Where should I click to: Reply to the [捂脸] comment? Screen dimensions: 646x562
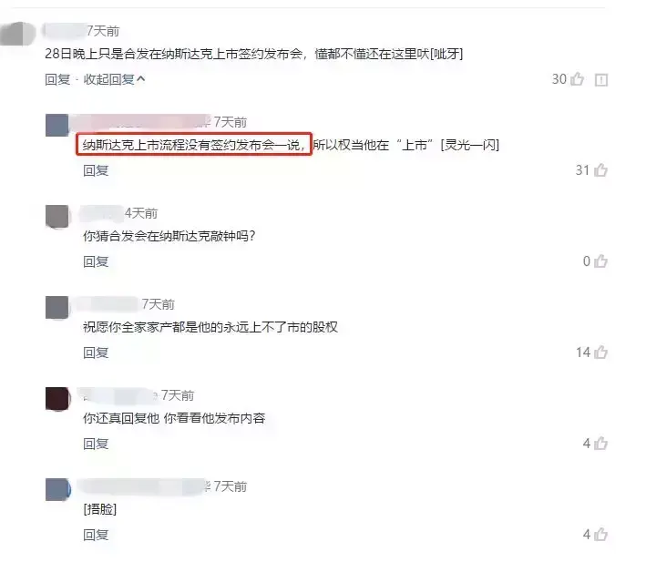point(96,535)
